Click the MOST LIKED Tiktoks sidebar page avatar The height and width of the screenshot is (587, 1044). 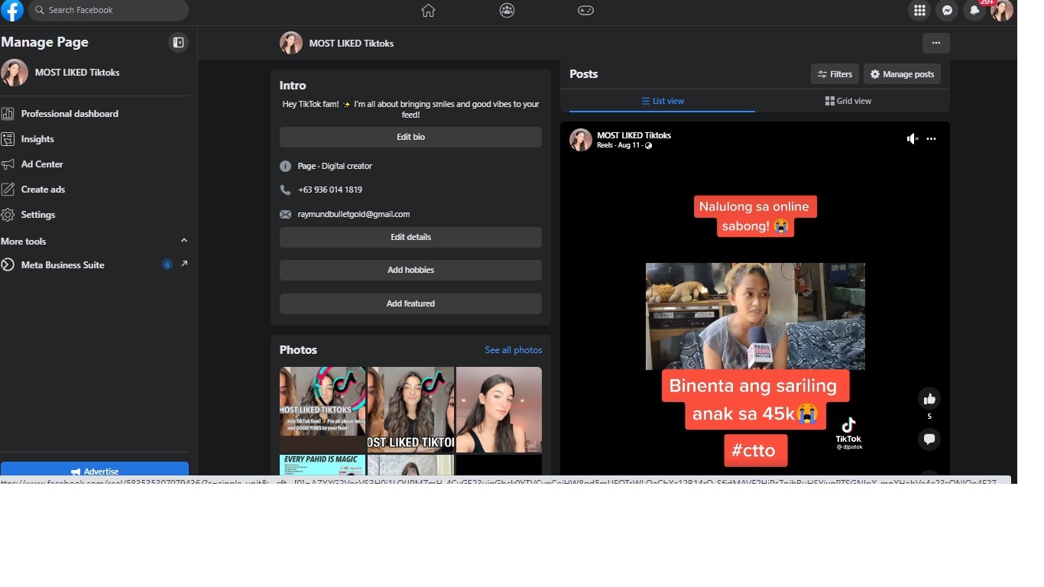(15, 73)
